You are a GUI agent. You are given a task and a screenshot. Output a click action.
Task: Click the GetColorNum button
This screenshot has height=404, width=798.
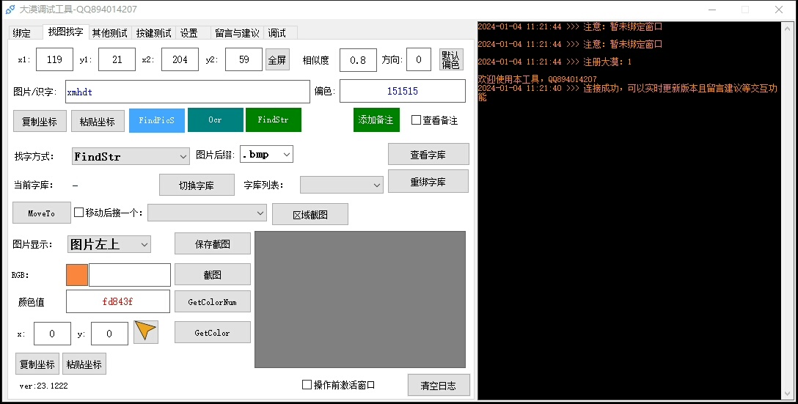tap(212, 302)
